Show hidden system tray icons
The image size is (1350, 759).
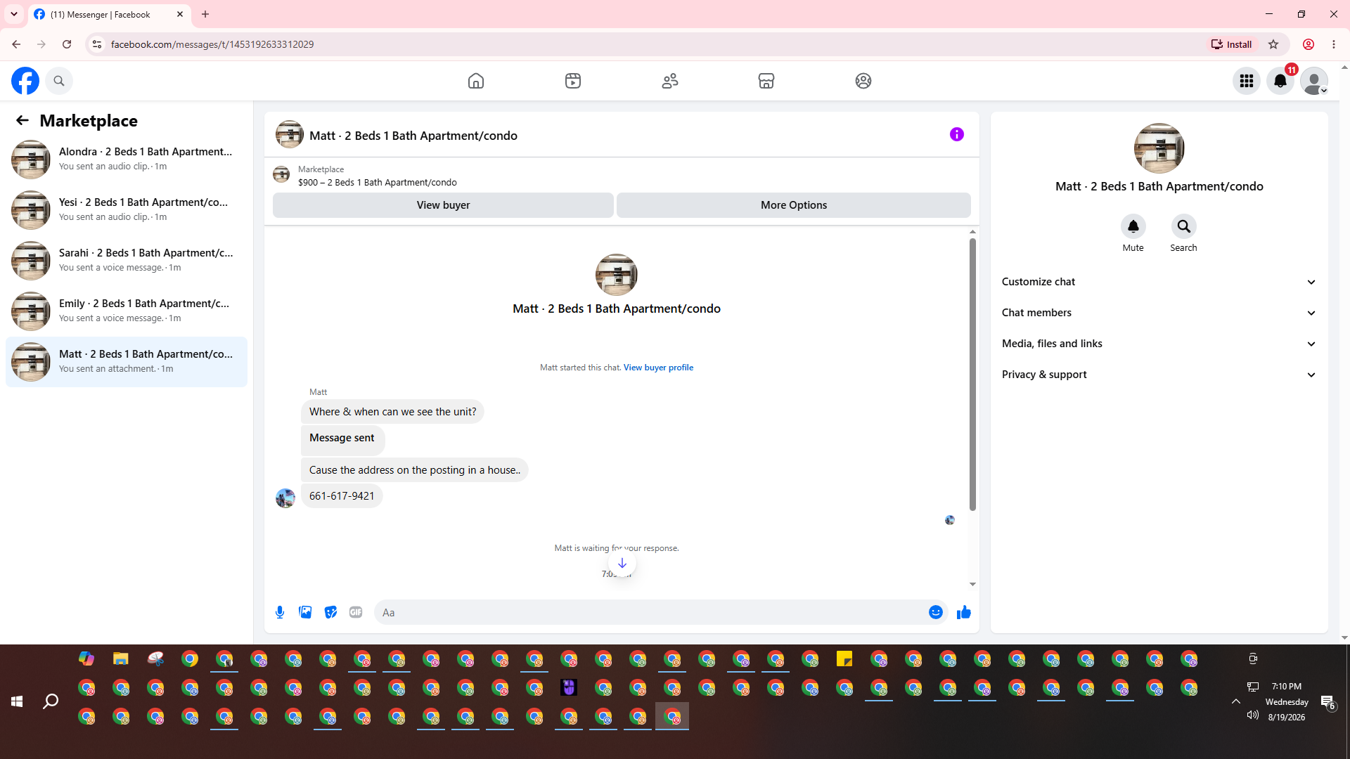point(1235,701)
